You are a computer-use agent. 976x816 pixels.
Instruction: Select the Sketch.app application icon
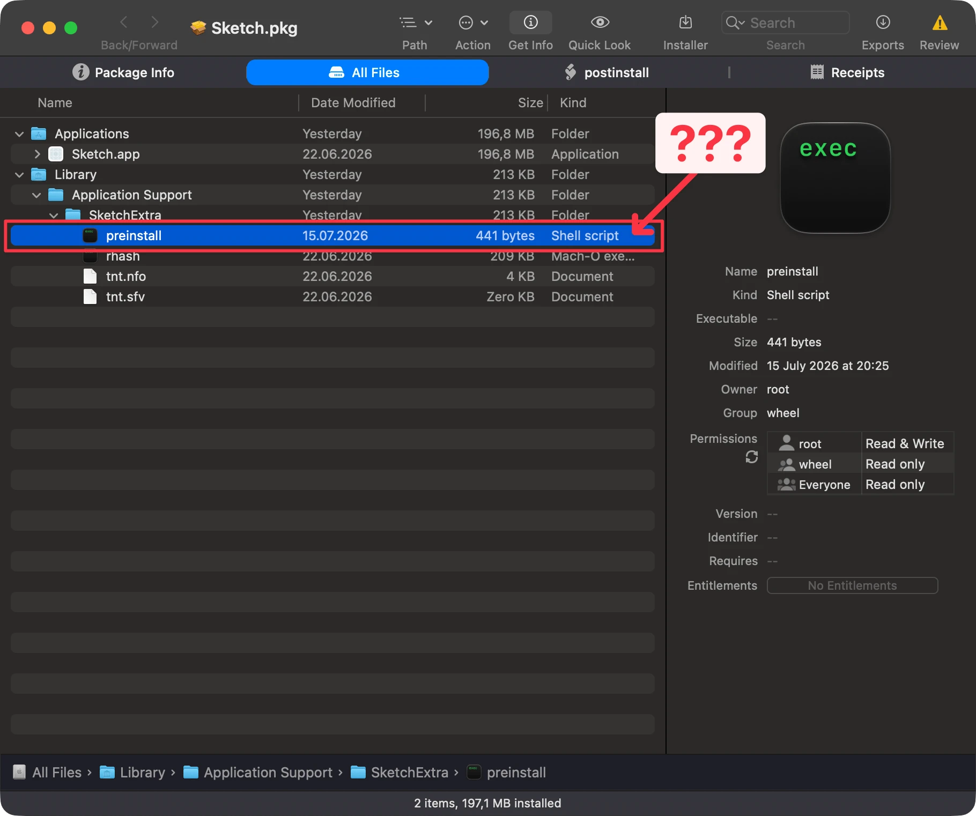56,154
